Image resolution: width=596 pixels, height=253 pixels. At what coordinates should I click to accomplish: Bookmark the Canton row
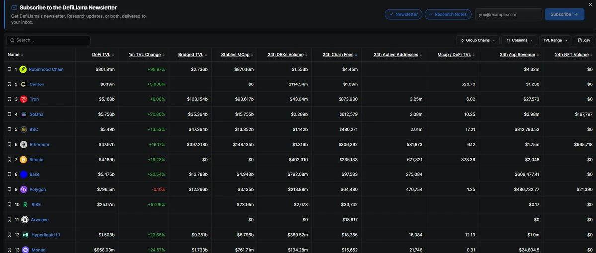(x=10, y=84)
